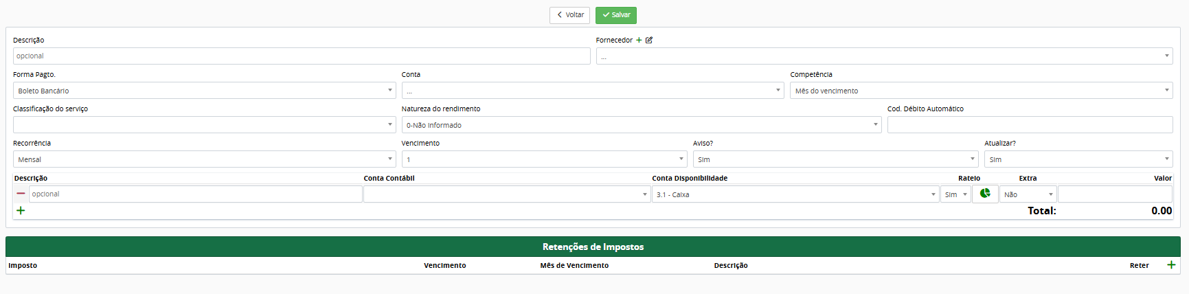Expand the Conta dropdown
Screen dimensions: 1189x294
point(592,91)
